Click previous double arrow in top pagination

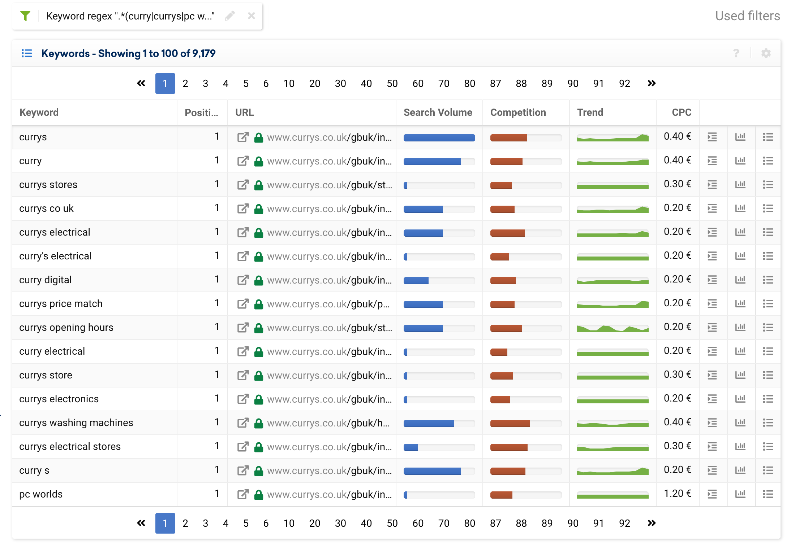[x=141, y=84]
